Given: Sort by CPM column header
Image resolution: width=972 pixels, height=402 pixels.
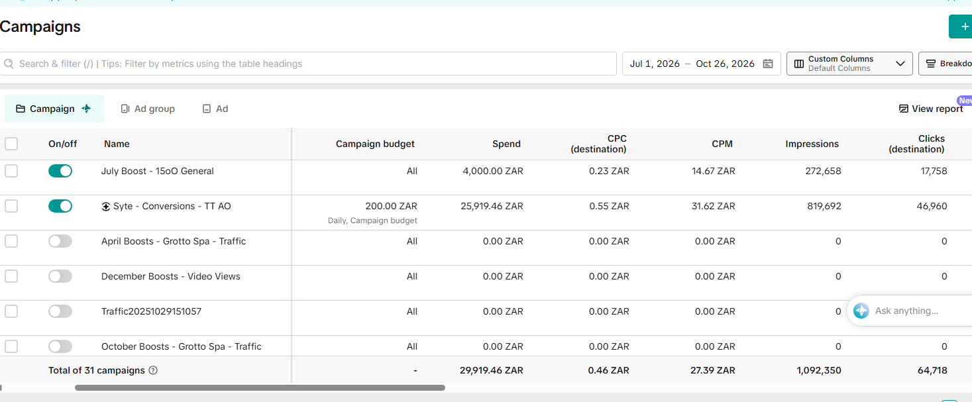Looking at the screenshot, I should [x=722, y=144].
